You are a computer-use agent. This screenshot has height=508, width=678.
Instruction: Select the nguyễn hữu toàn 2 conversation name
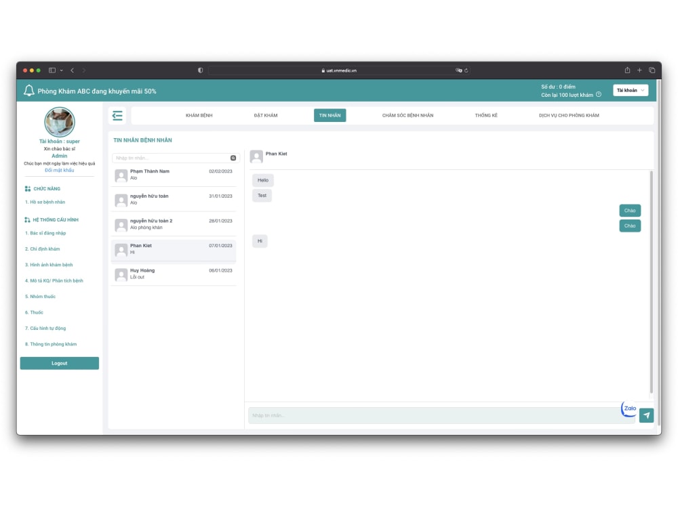click(x=151, y=221)
